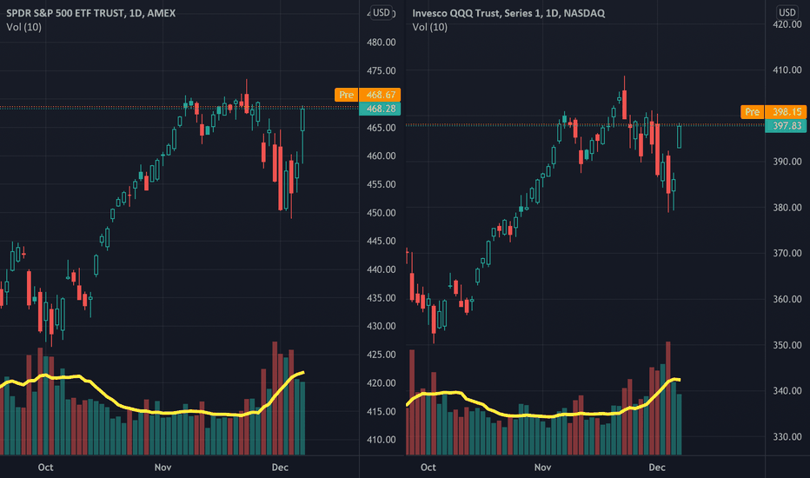Click the Dec label on QQQ time axis
The image size is (810, 478).
pos(657,468)
